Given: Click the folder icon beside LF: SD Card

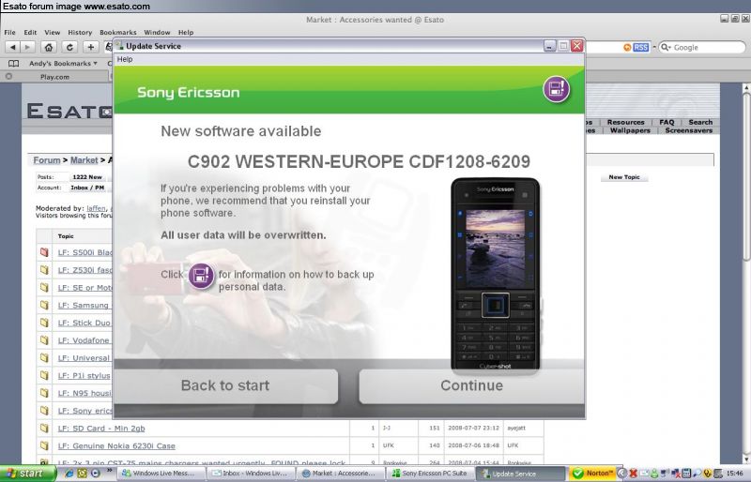Looking at the screenshot, I should click(44, 428).
